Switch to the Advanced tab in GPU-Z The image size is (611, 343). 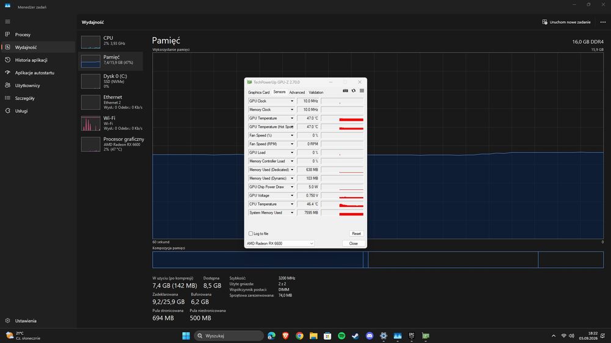click(x=297, y=92)
